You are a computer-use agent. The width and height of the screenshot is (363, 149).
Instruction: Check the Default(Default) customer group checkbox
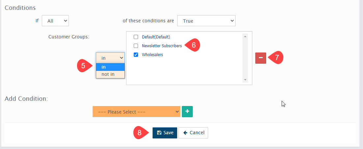pos(136,37)
